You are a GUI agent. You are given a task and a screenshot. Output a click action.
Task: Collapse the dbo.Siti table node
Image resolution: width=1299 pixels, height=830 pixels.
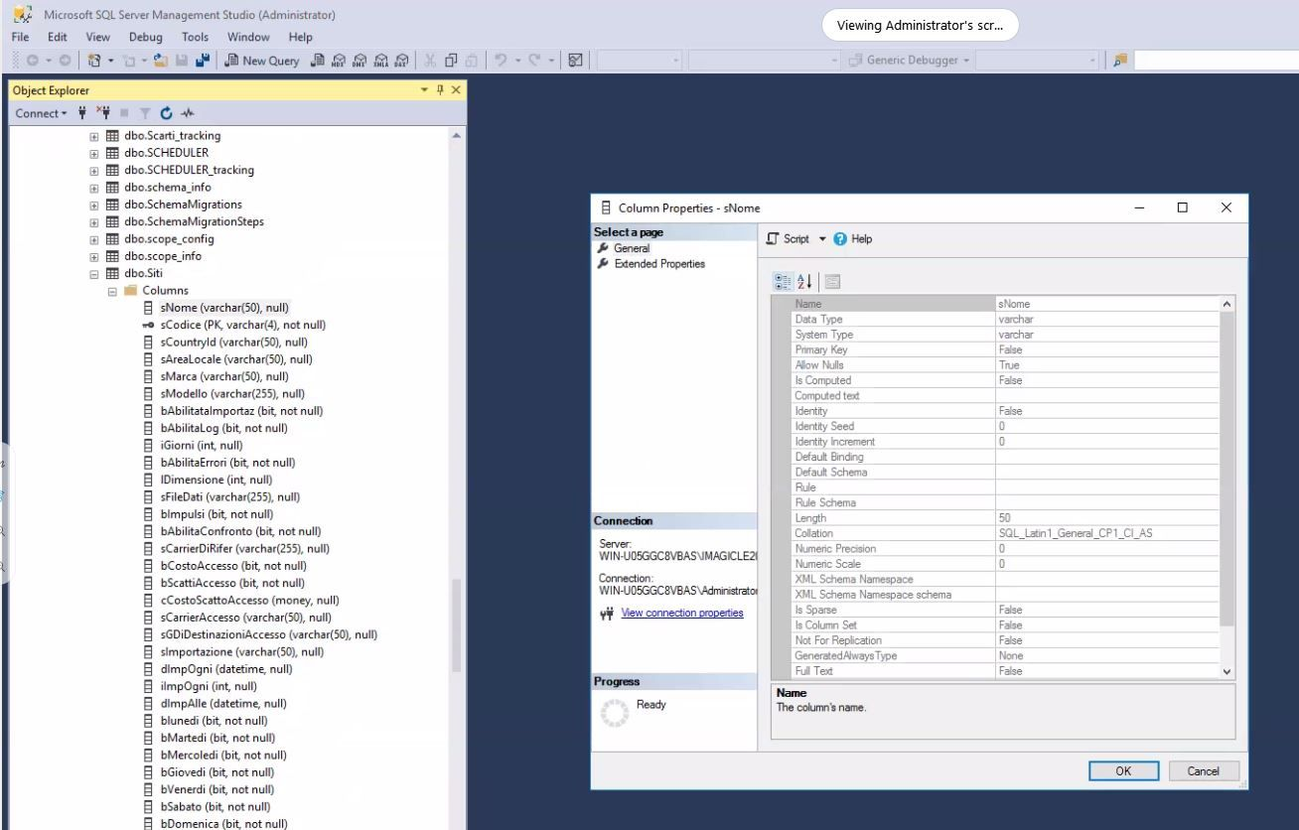click(x=95, y=273)
